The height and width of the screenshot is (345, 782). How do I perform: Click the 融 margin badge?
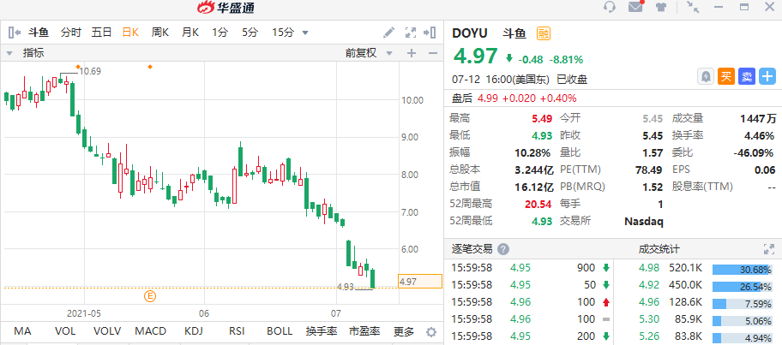pos(543,34)
